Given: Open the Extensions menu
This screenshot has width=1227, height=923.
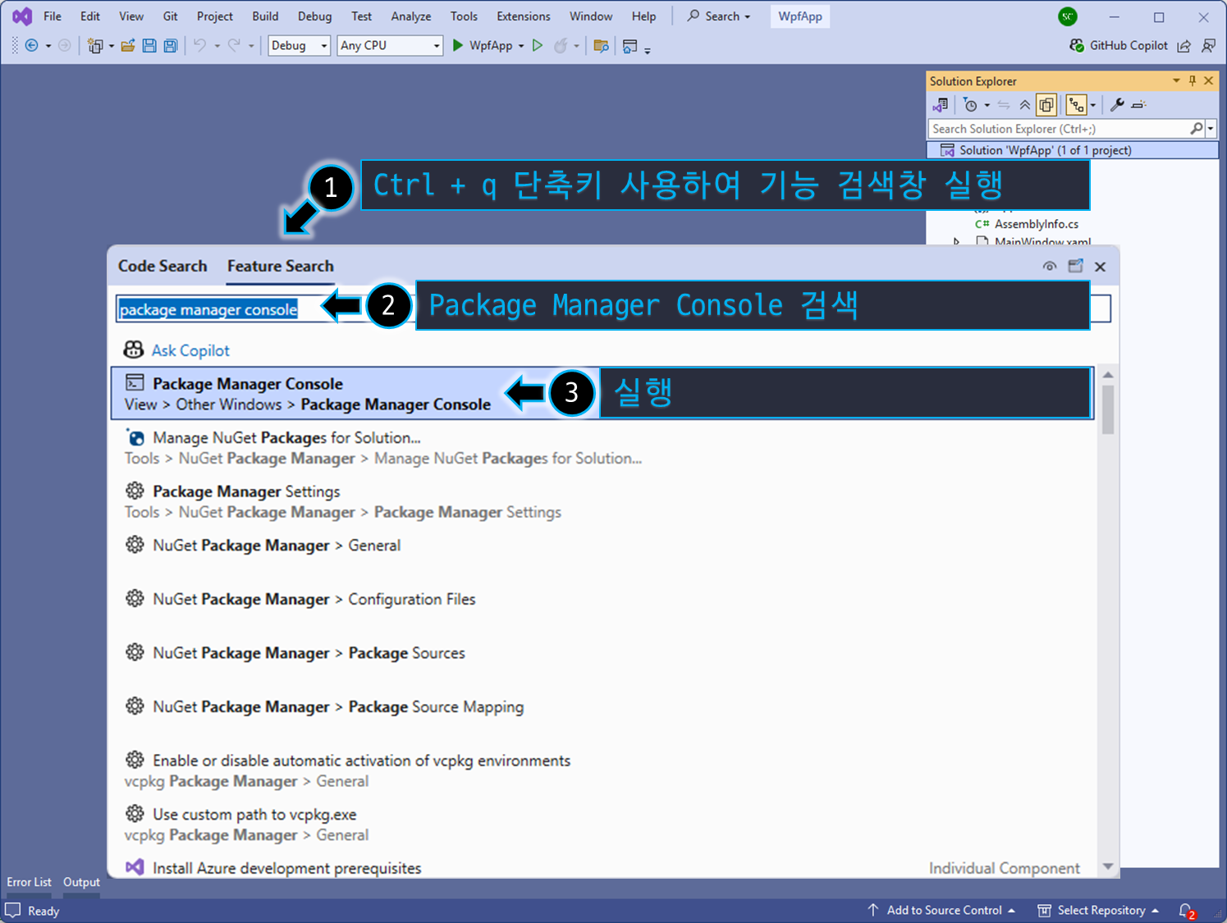Looking at the screenshot, I should pyautogui.click(x=524, y=16).
